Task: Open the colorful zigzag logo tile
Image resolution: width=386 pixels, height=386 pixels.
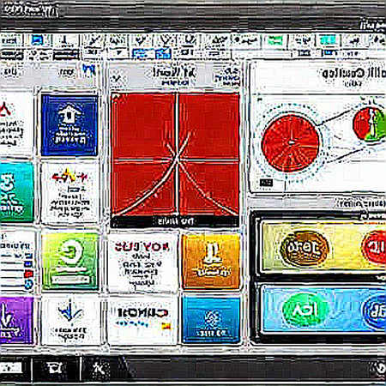Action: coord(69,193)
